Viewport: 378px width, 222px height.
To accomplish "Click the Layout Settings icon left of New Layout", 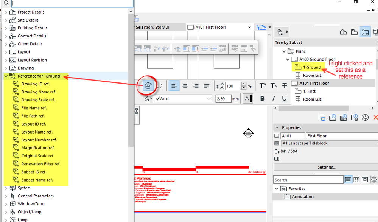I will [322, 118].
